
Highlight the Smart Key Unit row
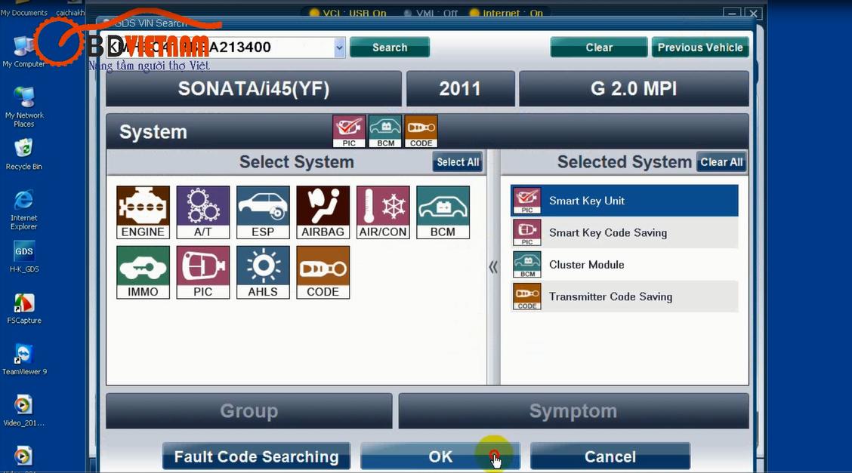click(x=625, y=201)
